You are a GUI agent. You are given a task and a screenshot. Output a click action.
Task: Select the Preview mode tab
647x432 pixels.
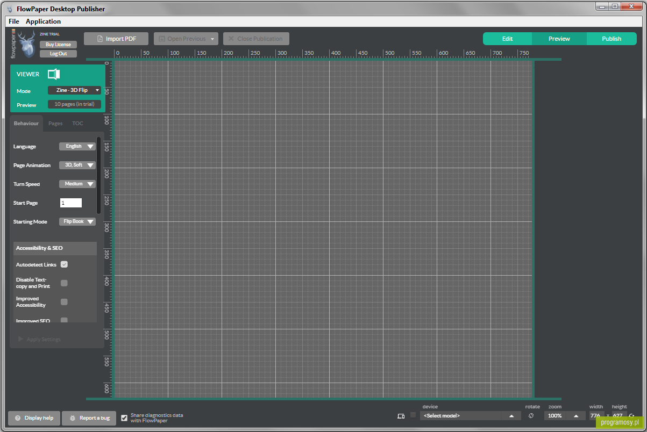[559, 39]
